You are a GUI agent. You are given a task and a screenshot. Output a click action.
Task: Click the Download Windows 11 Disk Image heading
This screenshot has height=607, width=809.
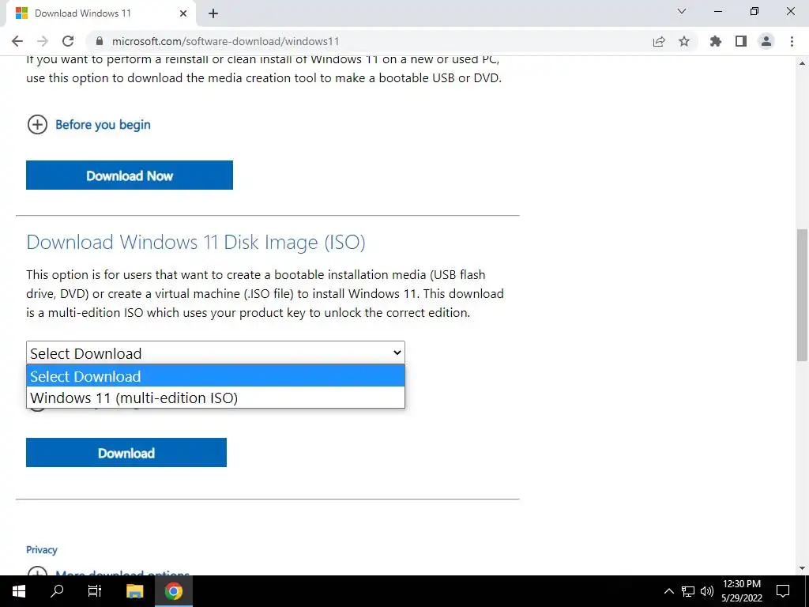196,243
